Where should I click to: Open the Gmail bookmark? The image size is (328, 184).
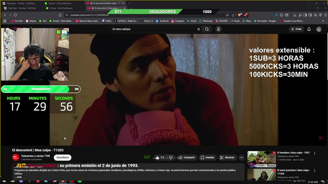click(x=235, y=21)
